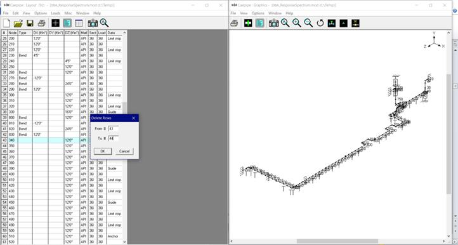The height and width of the screenshot is (245, 458).
Task: Open the Misc menu in Layout window
Action: (x=68, y=13)
